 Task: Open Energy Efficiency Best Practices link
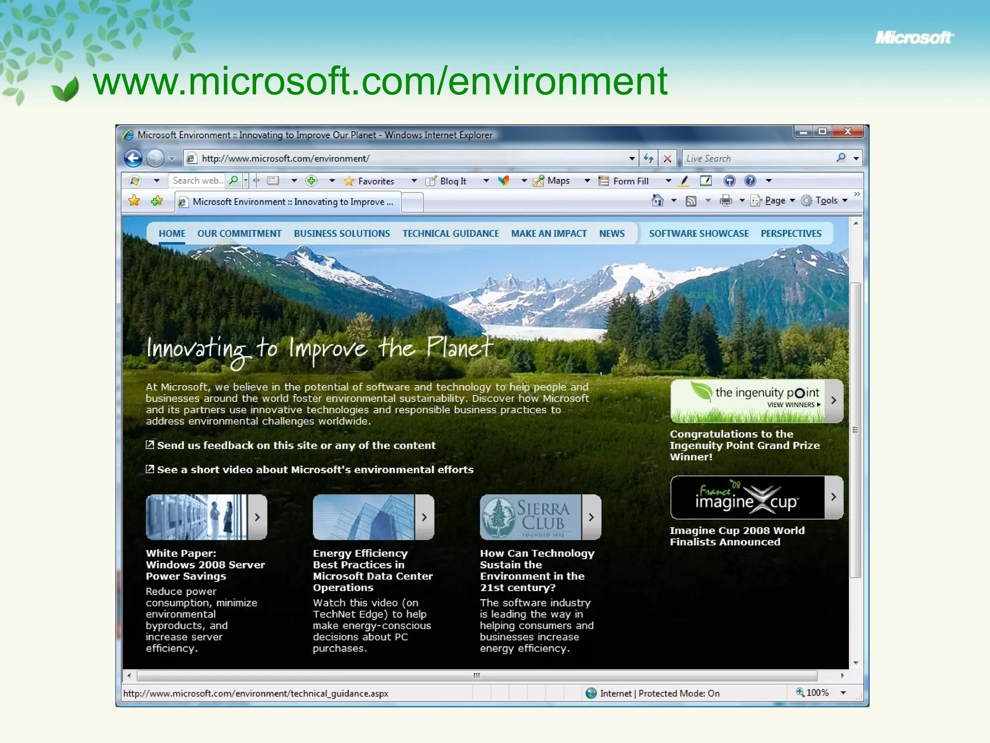click(373, 570)
